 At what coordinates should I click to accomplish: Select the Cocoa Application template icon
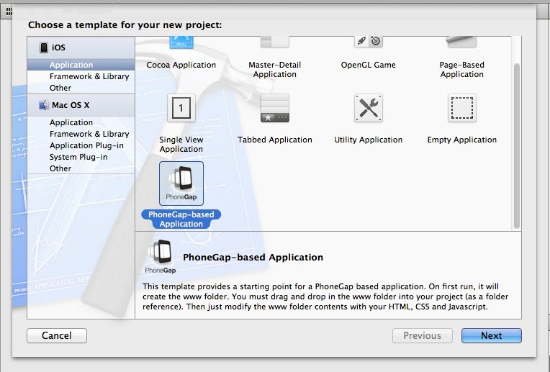(181, 42)
